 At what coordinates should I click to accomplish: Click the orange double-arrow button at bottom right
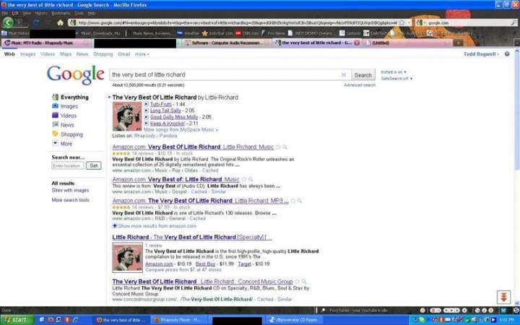pyautogui.click(x=503, y=297)
